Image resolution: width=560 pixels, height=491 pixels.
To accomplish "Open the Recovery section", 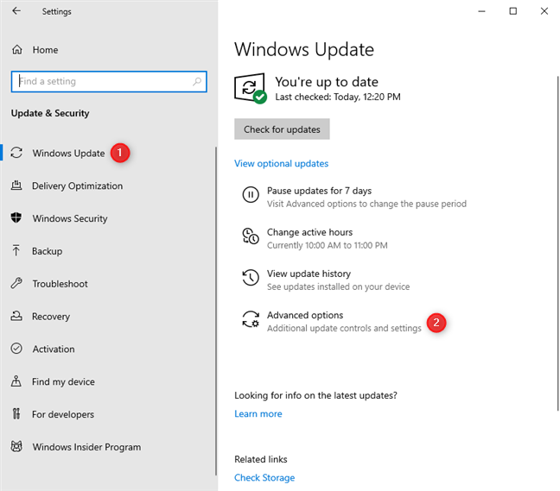I will coord(51,317).
